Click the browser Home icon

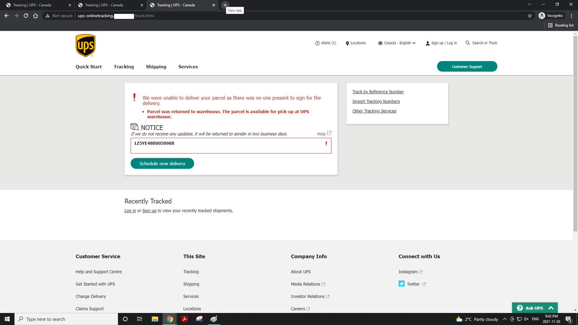pyautogui.click(x=36, y=15)
